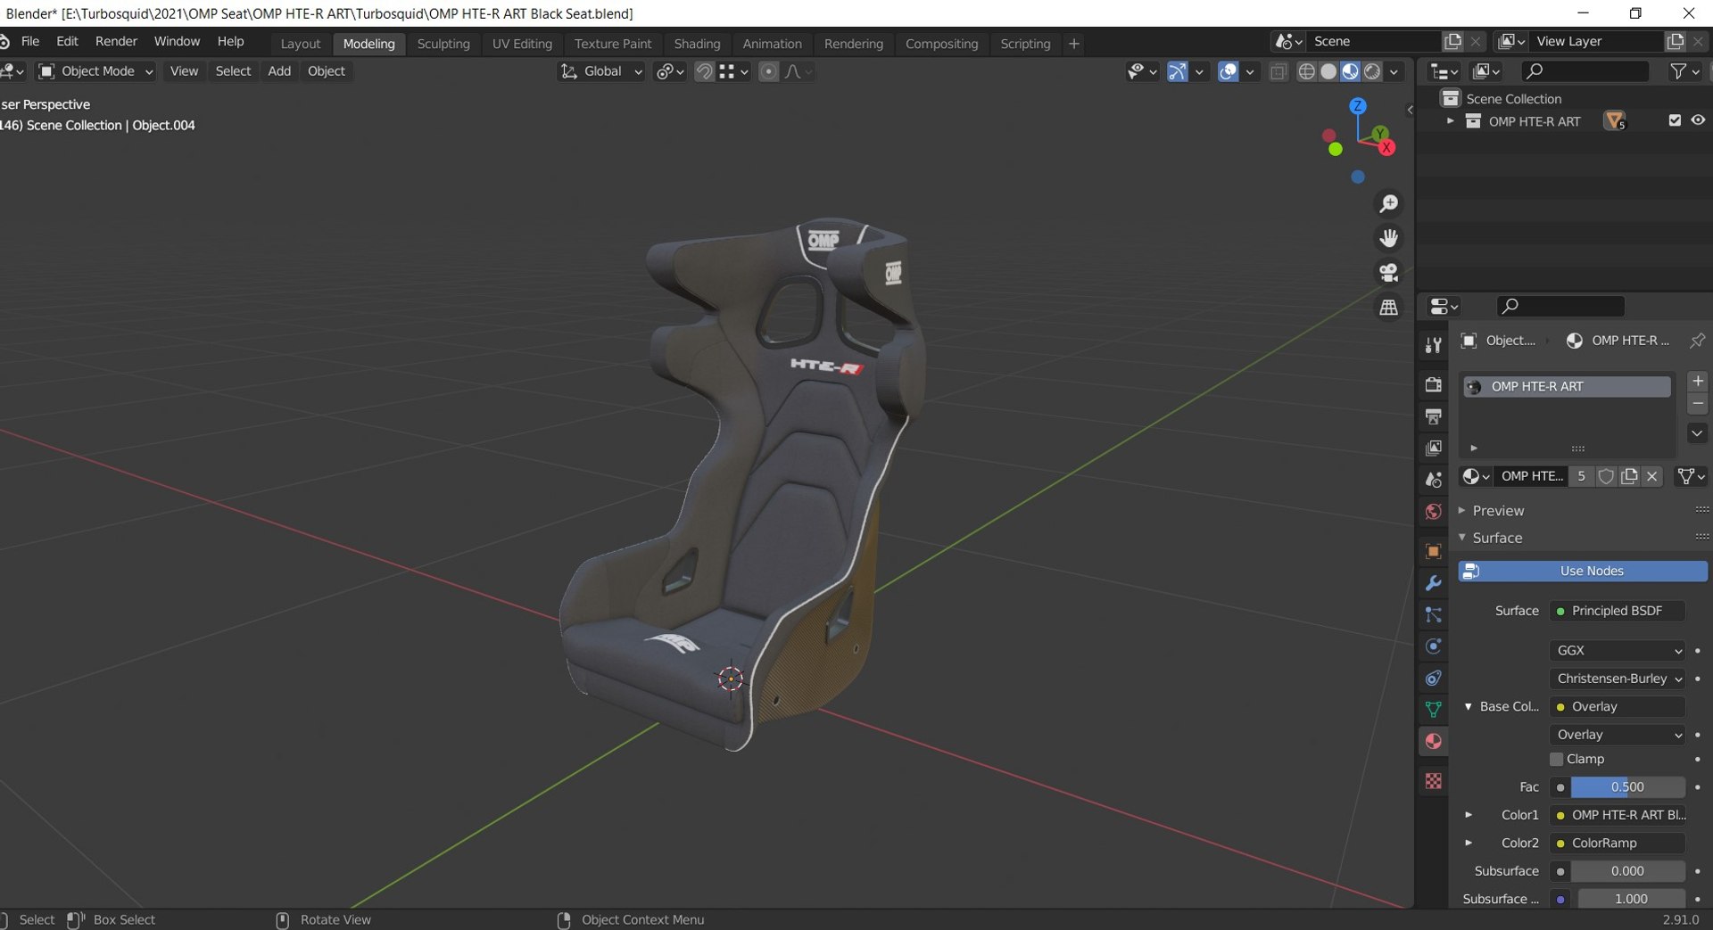
Task: Expand the Color2 input
Action: coord(1469,842)
